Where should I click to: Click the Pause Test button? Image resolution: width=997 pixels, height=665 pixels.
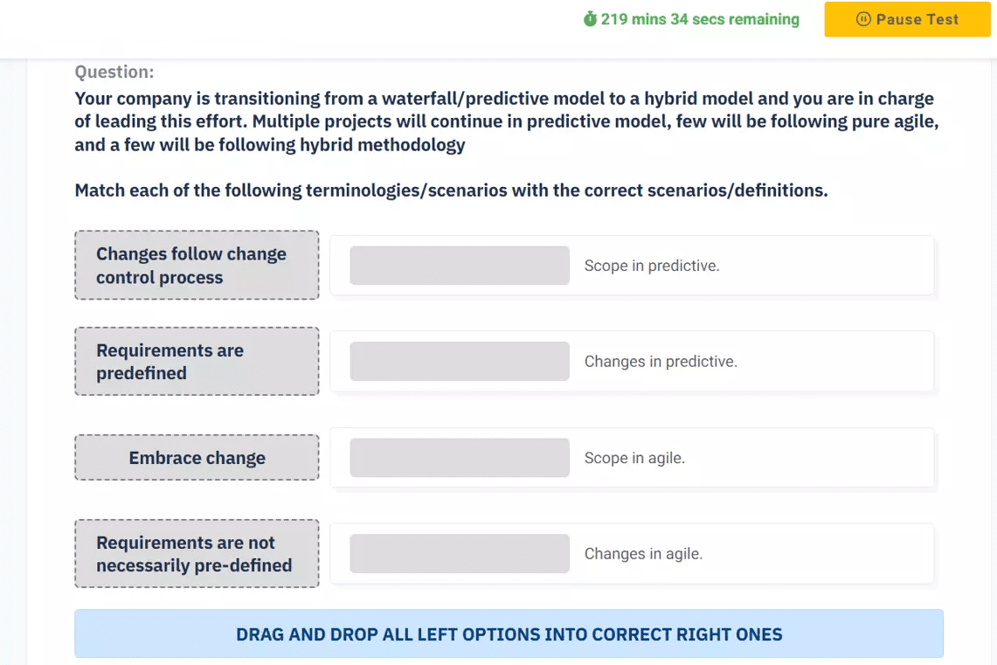click(907, 18)
